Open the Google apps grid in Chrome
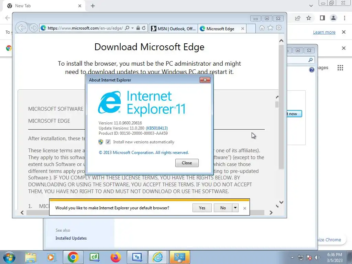 (x=340, y=68)
